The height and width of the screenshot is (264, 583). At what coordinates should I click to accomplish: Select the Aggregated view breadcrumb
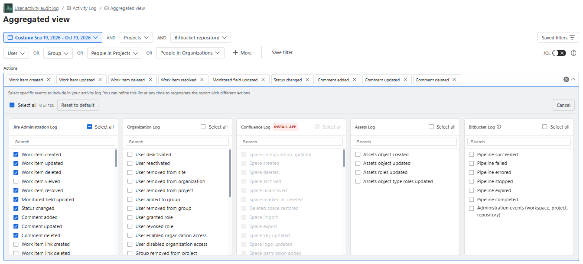click(x=125, y=8)
